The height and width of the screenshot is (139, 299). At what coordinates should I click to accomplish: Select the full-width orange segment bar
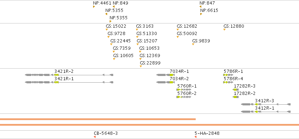150,125
